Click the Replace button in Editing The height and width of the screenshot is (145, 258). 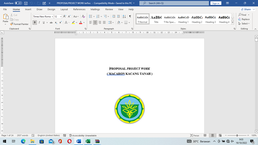(244, 19)
